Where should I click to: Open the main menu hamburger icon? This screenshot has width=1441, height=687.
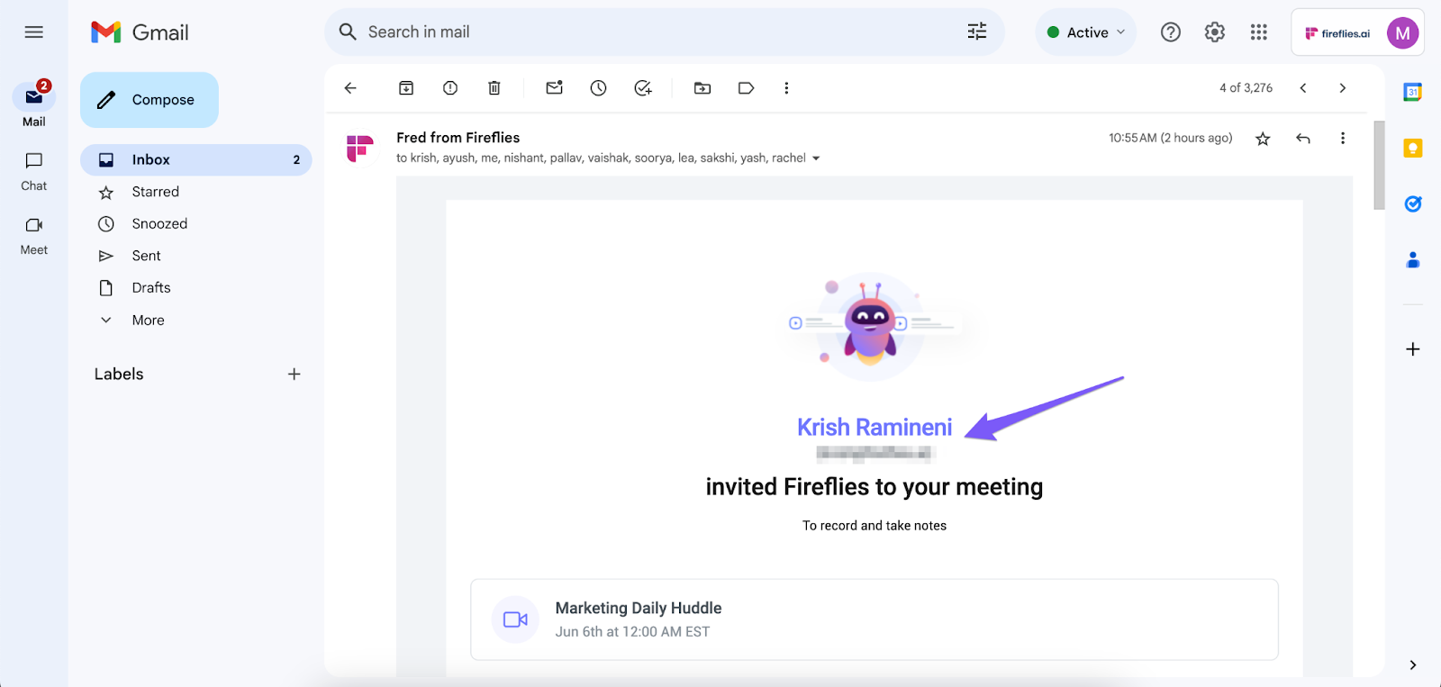(x=34, y=32)
